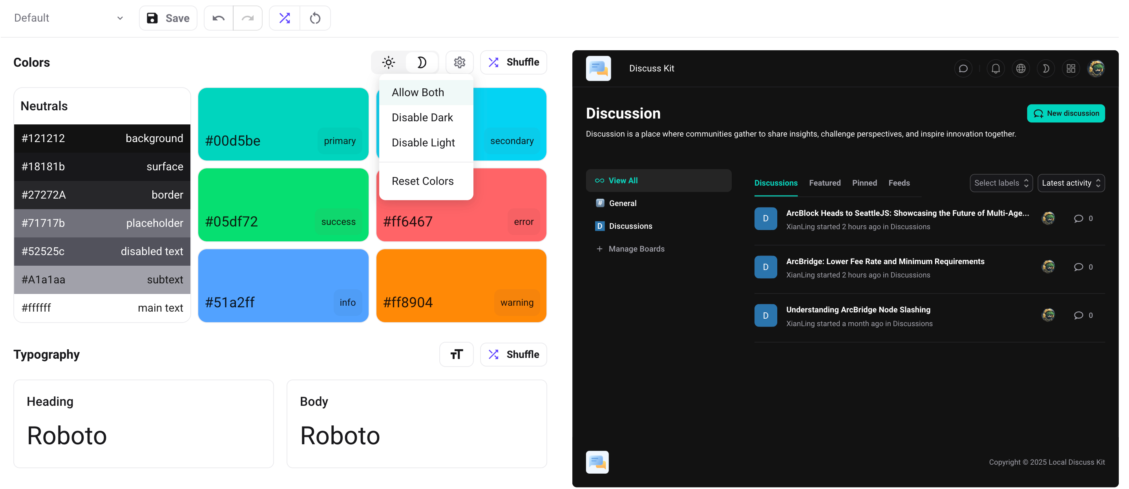Open the typography font size icon
The image size is (1129, 489).
(456, 354)
